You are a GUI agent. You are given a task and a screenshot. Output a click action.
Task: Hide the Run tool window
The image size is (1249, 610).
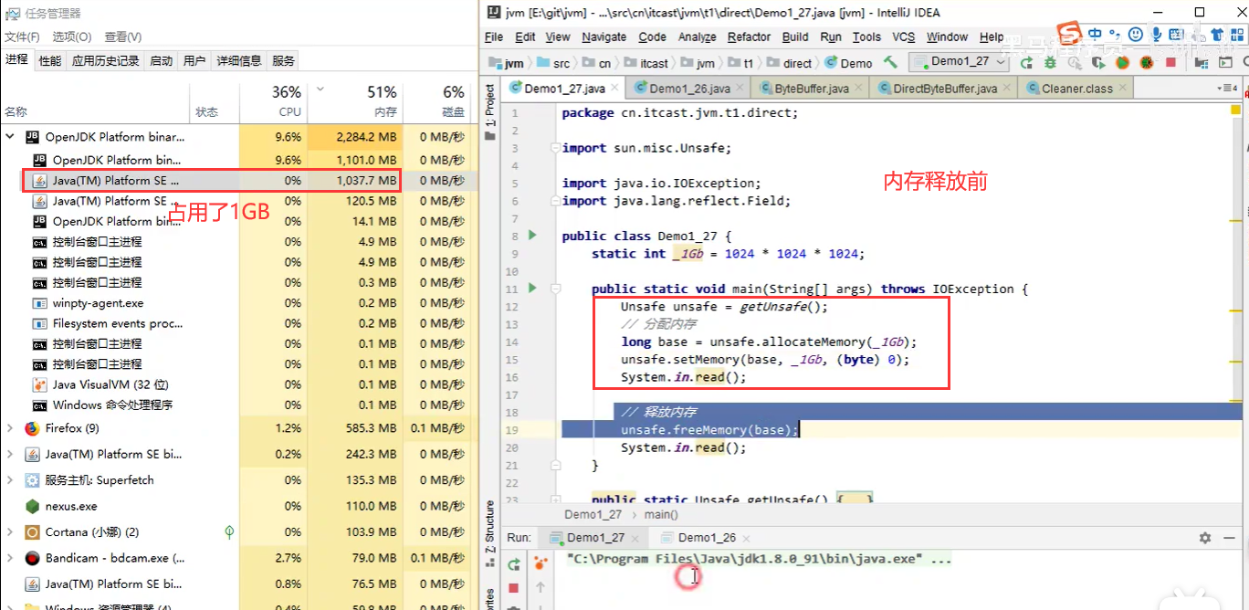(1230, 538)
